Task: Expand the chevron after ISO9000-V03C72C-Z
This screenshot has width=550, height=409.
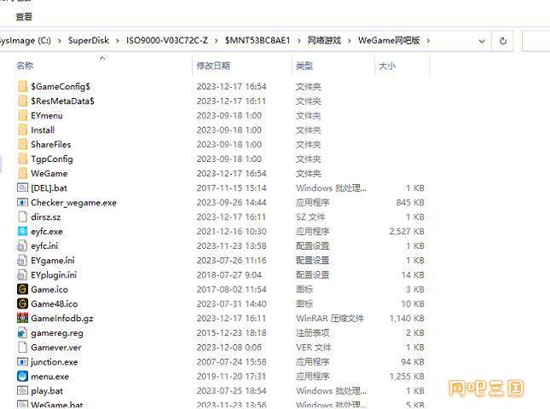Action: [217, 41]
